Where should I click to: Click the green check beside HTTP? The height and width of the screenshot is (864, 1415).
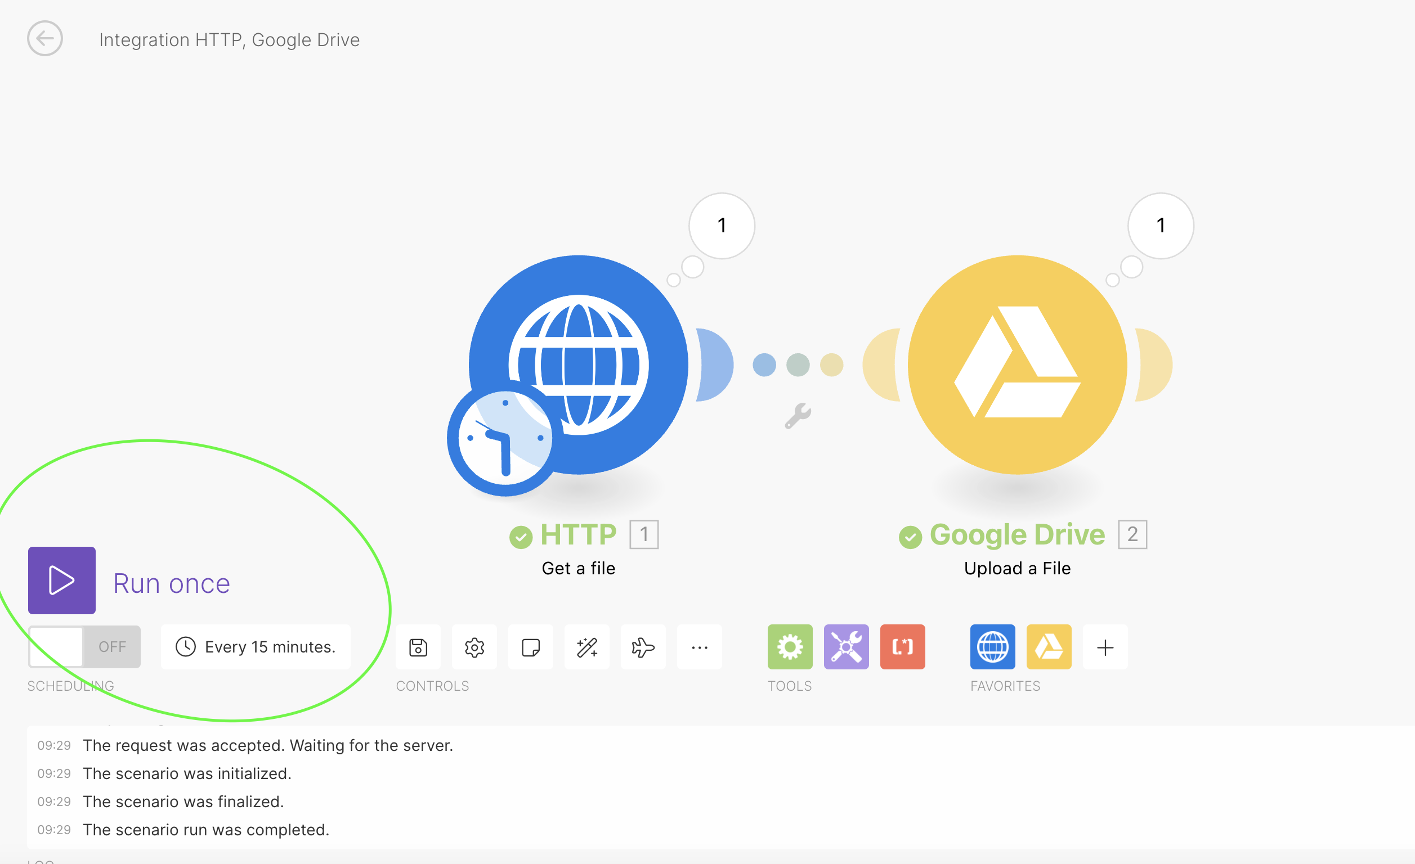click(521, 537)
